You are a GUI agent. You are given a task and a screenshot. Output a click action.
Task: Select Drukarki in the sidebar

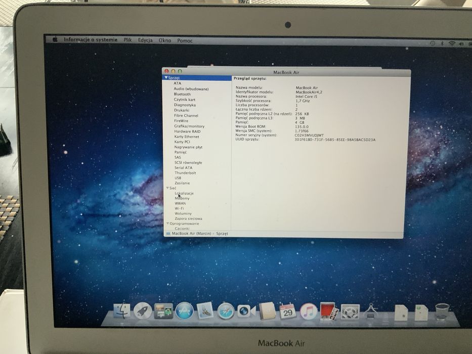click(182, 110)
